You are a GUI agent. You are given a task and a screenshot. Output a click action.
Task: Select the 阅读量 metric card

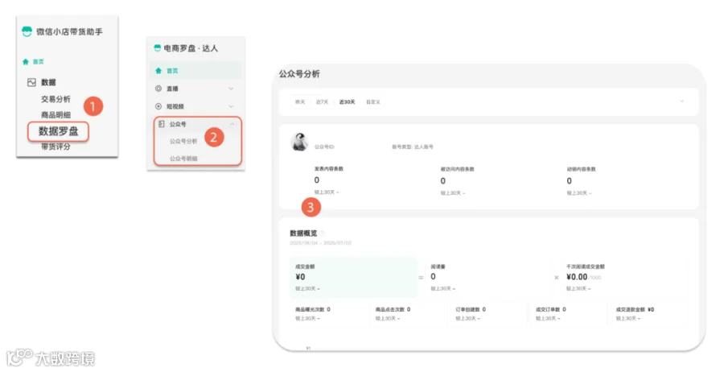coord(488,277)
